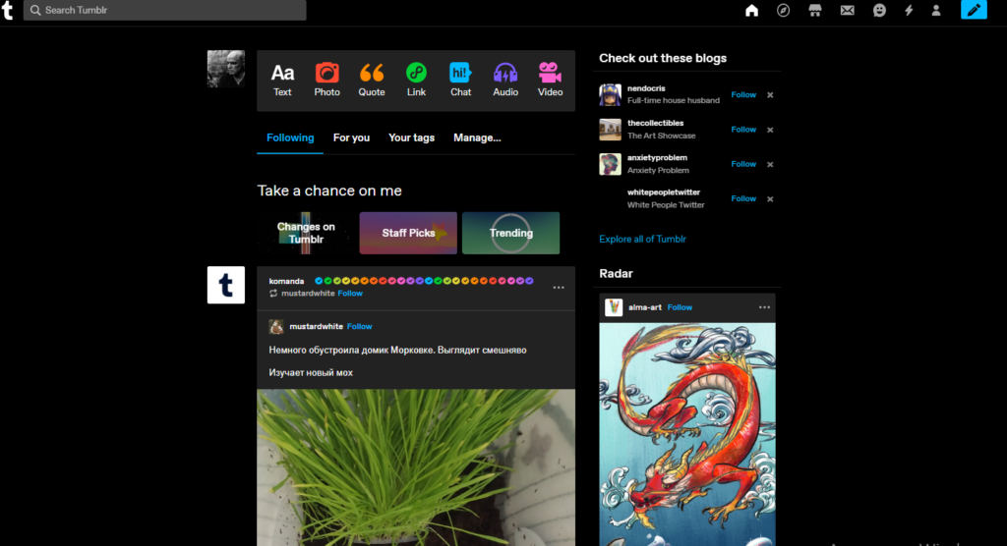Create a new Link post
This screenshot has width=1007, height=546.
tap(416, 81)
